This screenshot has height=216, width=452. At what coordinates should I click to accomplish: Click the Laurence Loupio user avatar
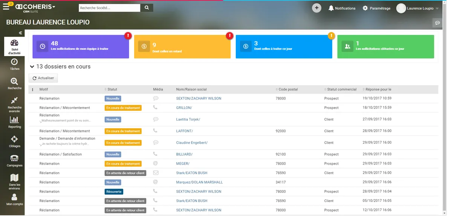pos(401,8)
